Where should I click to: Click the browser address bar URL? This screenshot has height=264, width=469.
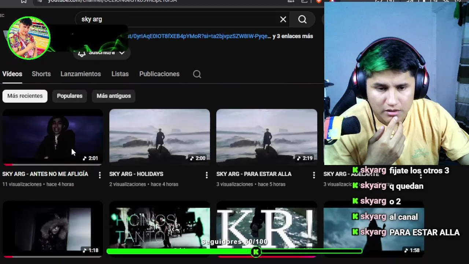(112, 1)
